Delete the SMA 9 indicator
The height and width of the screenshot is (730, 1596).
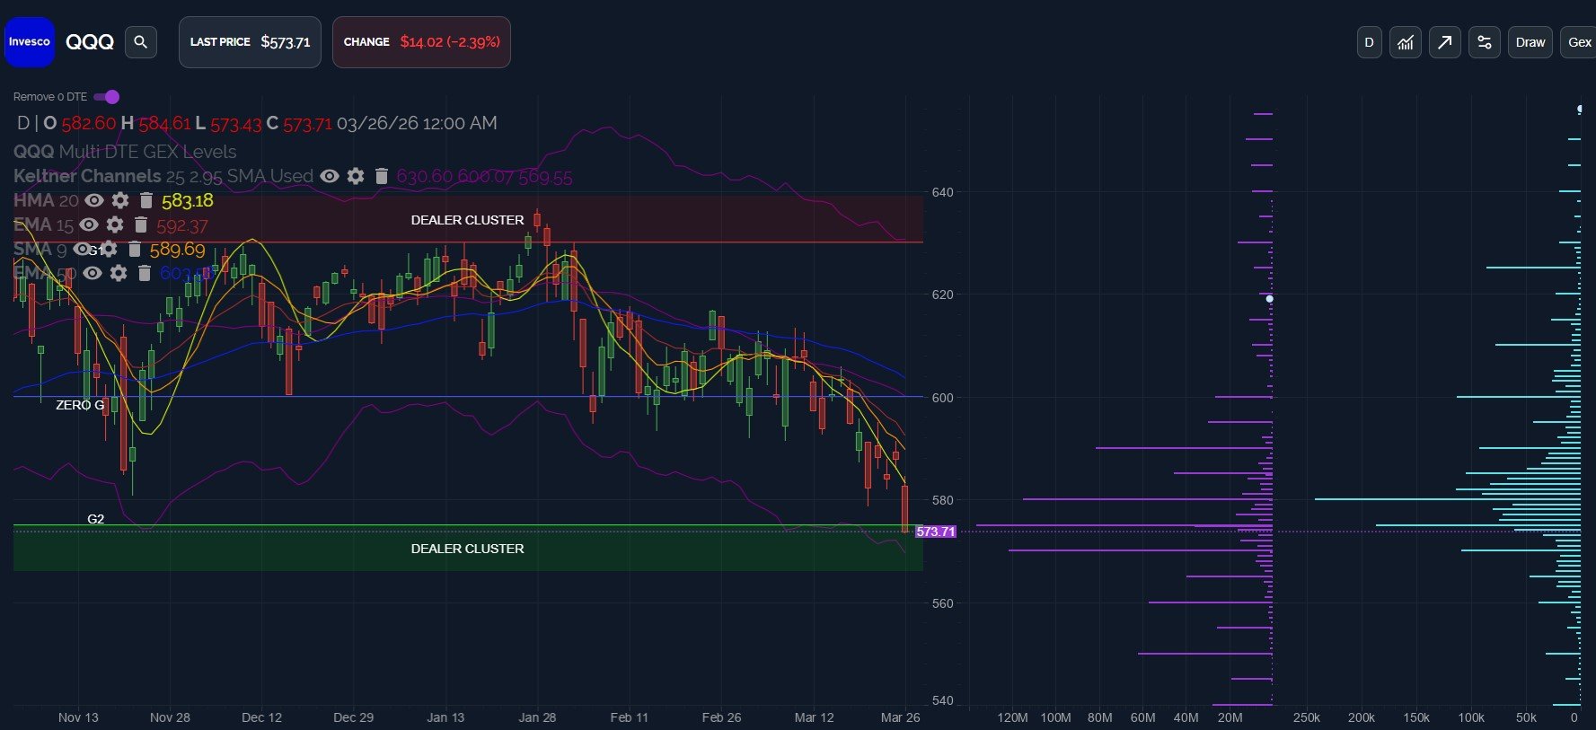[x=135, y=249]
